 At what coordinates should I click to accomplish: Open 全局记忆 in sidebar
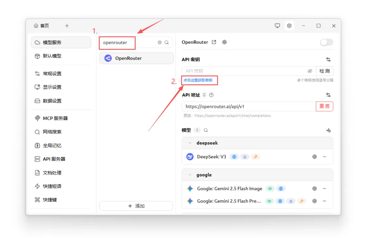pos(61,145)
